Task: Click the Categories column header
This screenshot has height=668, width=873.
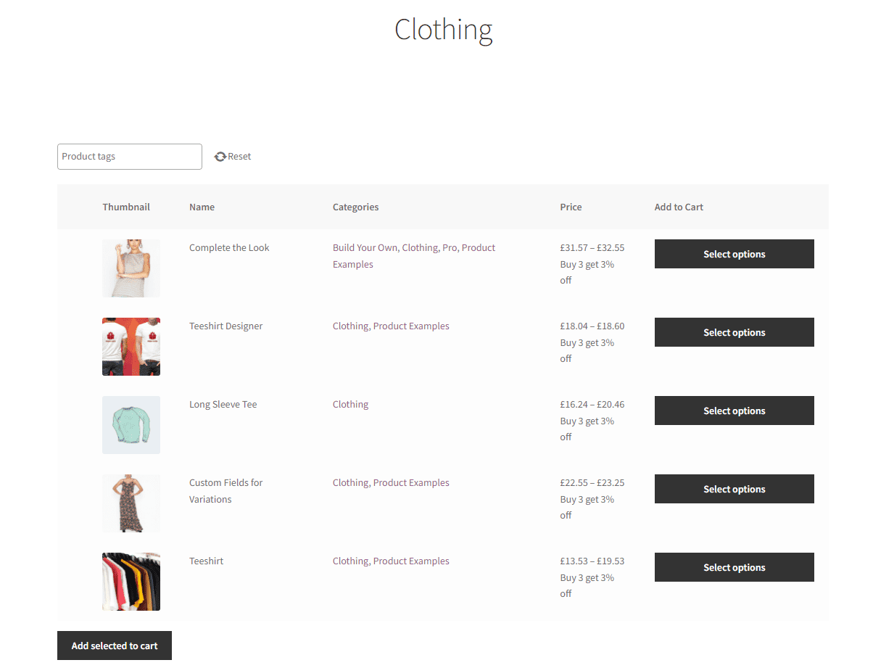Action: 355,207
